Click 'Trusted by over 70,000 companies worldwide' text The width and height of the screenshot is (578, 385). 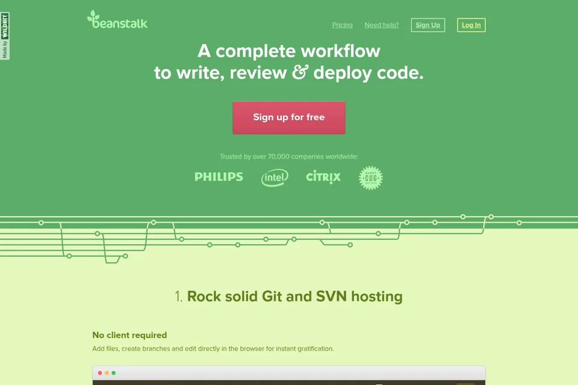[289, 156]
